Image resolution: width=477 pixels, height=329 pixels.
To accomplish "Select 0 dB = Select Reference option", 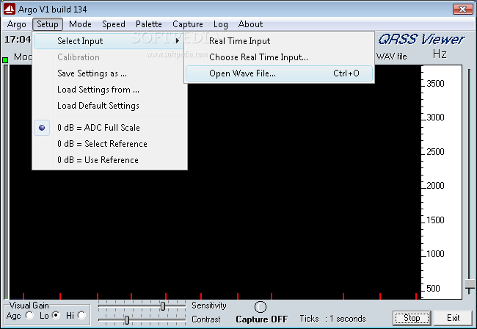I will pos(109,144).
